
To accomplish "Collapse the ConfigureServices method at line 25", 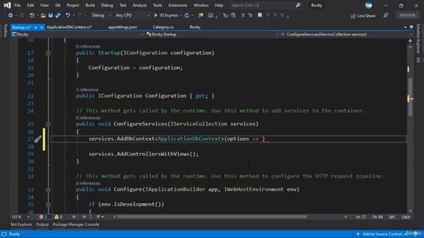I will pyautogui.click(x=48, y=124).
